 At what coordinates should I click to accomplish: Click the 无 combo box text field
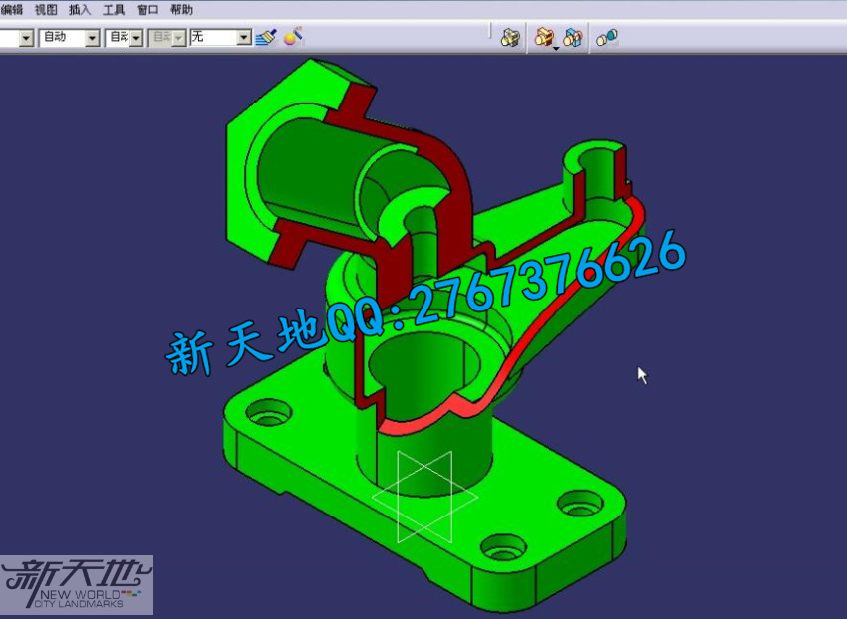214,37
